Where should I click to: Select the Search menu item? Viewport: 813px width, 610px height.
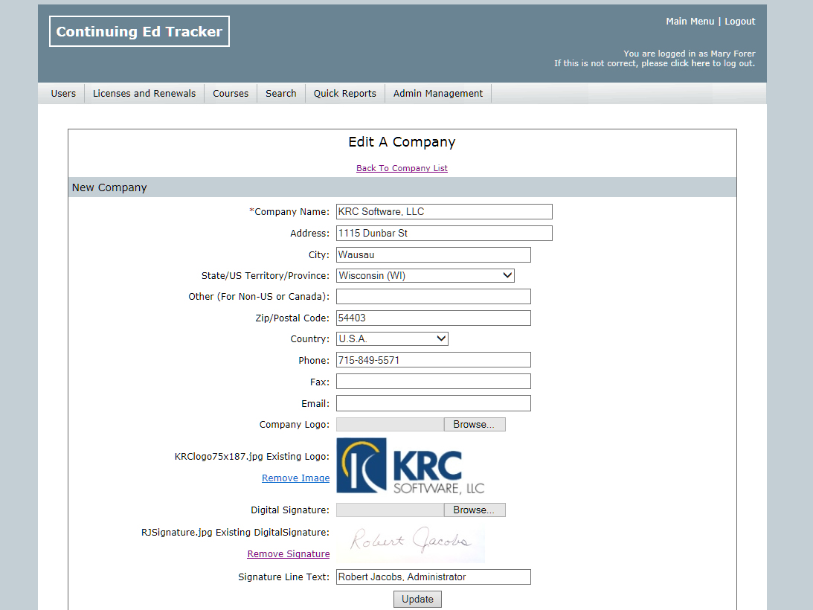pos(281,93)
